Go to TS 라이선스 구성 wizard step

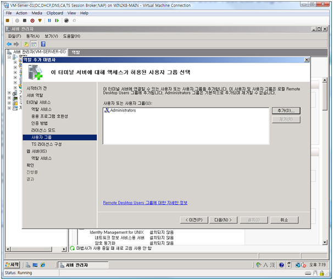pos(47,144)
